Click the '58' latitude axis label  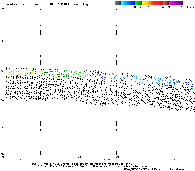pos(2,41)
